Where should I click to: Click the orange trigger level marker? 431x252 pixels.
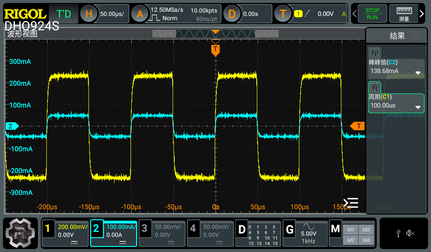pyautogui.click(x=357, y=126)
